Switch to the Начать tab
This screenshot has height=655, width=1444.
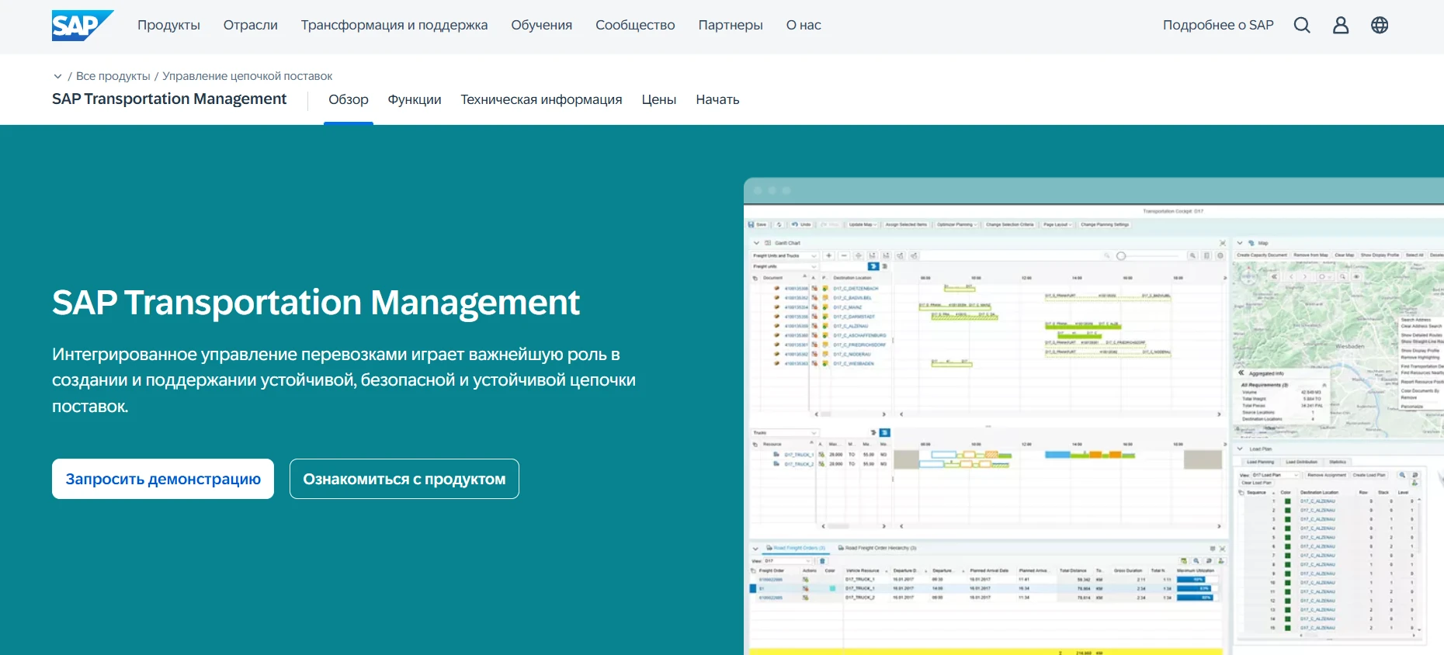coord(717,99)
